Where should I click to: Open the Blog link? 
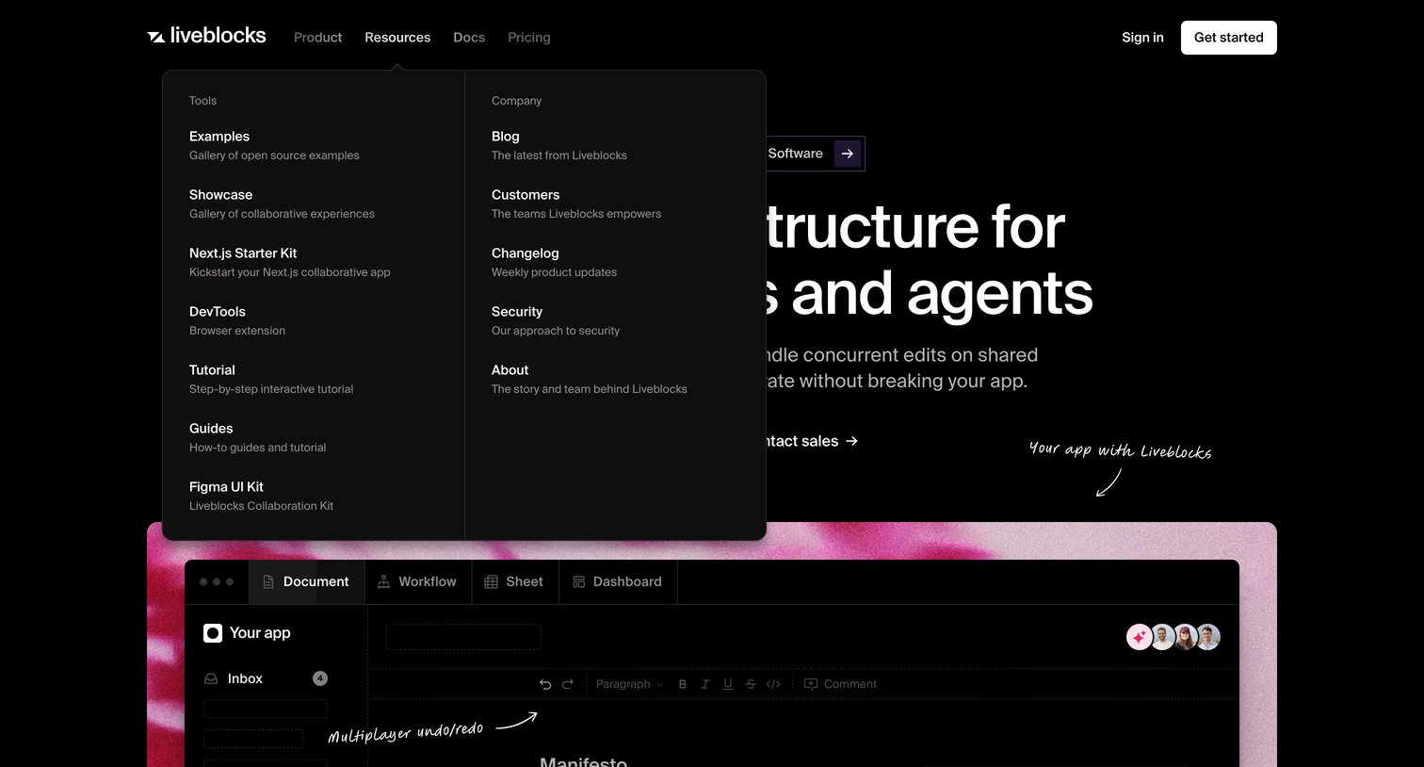[x=558, y=145]
